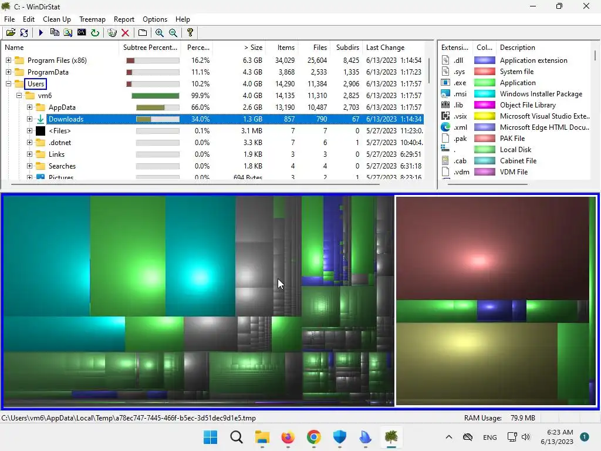The height and width of the screenshot is (451, 601).
Task: Click the Open folder toolbar icon
Action: pos(11,33)
